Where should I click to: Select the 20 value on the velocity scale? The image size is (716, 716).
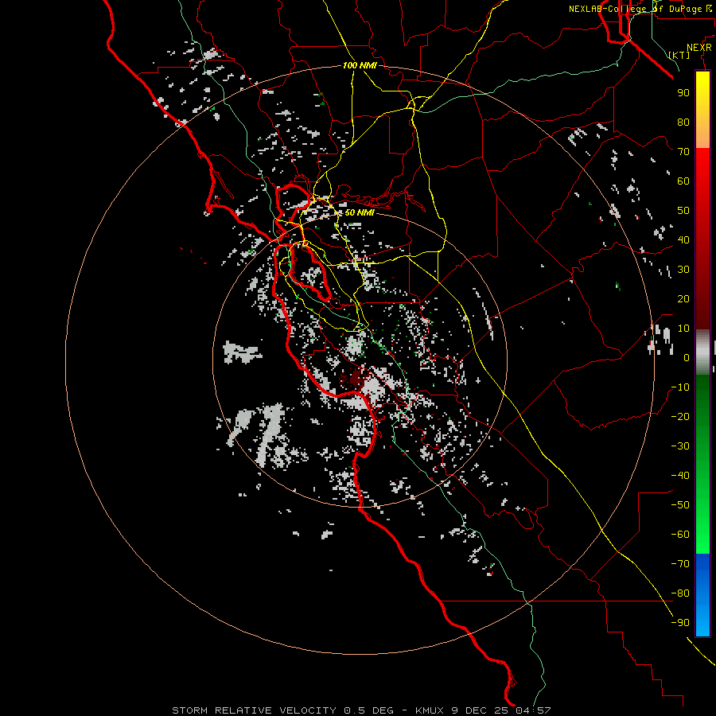[683, 298]
